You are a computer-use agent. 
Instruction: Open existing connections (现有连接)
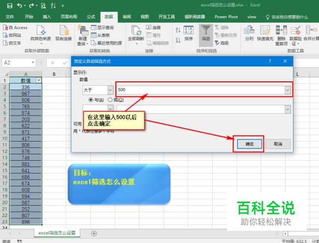point(64,33)
